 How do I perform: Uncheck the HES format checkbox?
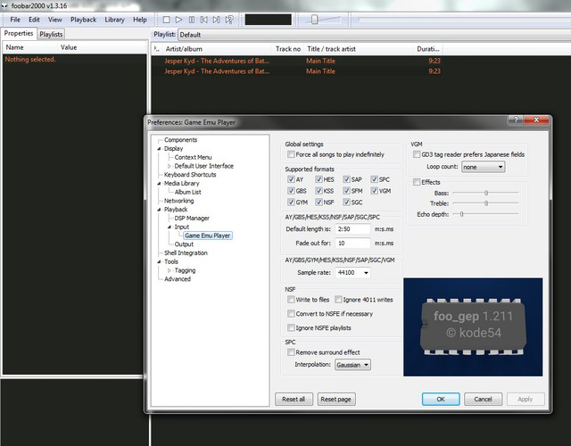coord(319,179)
